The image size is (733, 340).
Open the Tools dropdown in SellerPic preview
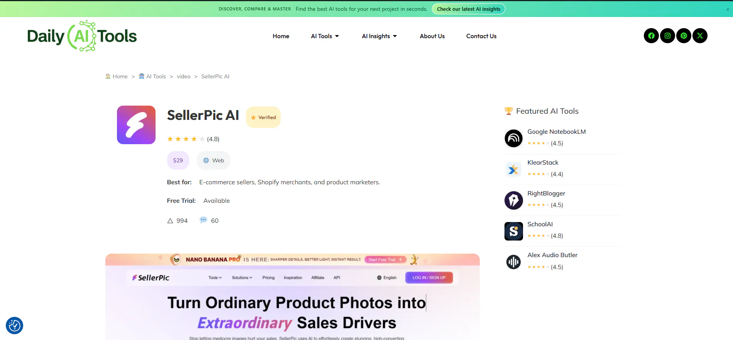[215, 278]
